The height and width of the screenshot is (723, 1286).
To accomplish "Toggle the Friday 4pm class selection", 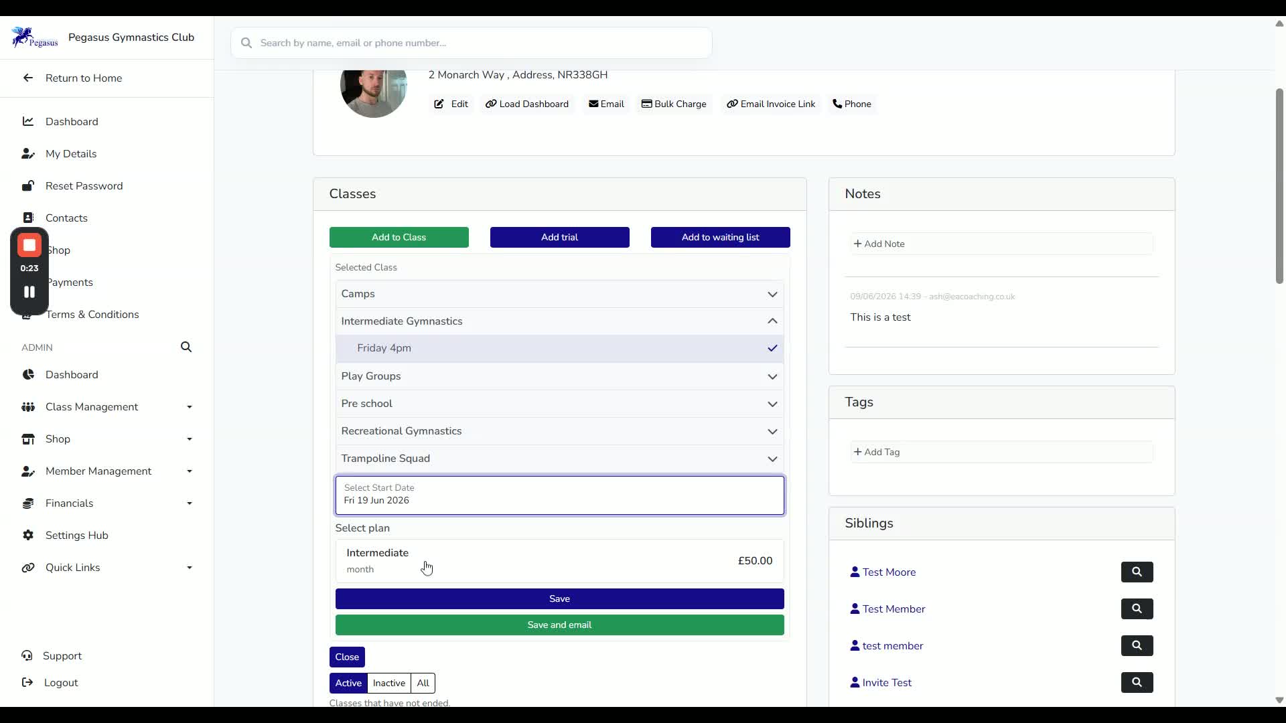I will pyautogui.click(x=559, y=348).
